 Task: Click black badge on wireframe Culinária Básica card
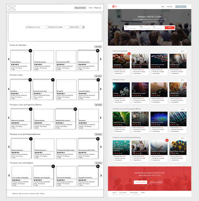(x=31, y=51)
